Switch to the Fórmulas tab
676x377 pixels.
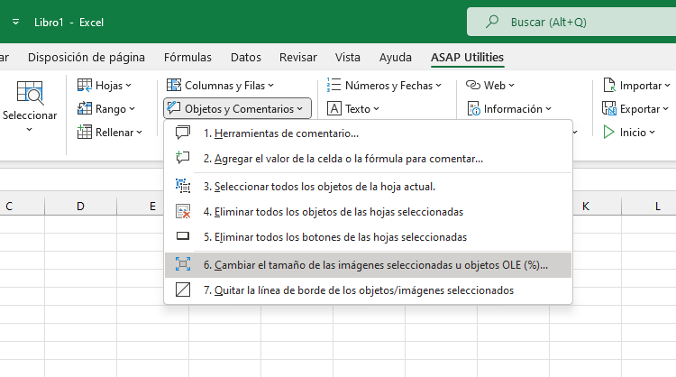click(187, 58)
